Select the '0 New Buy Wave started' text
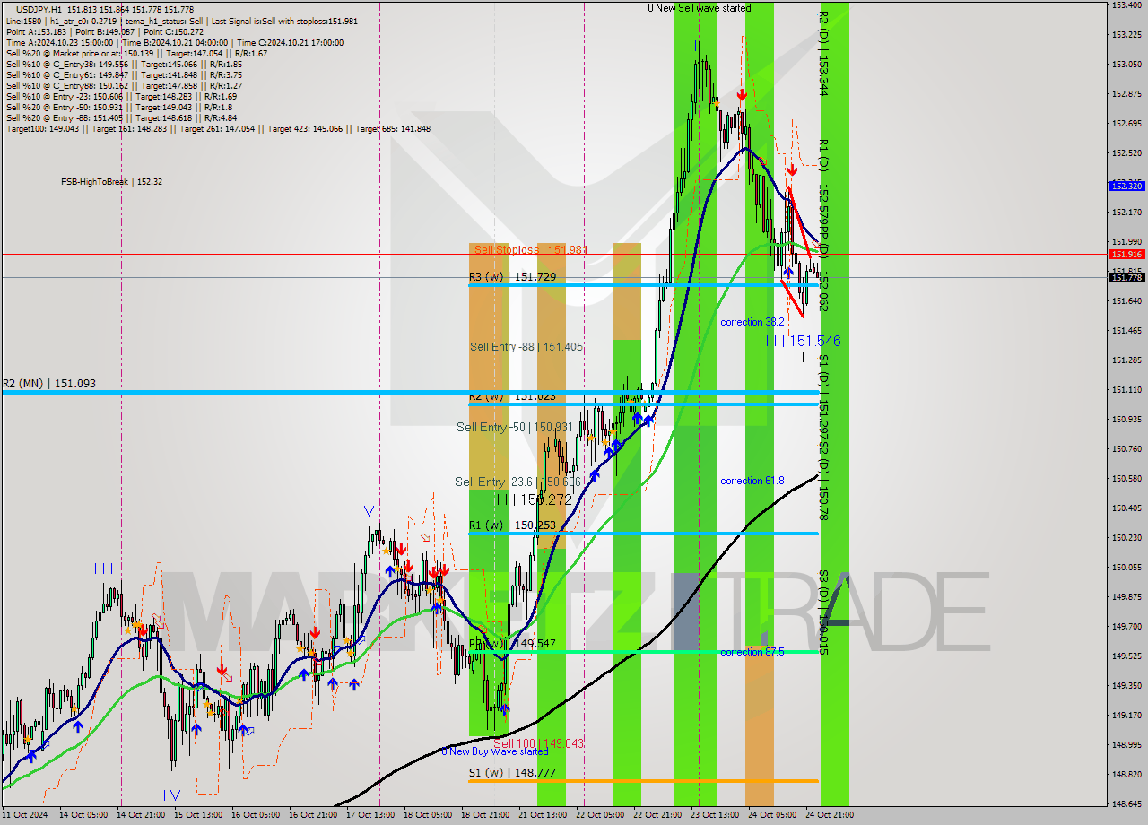 click(494, 751)
